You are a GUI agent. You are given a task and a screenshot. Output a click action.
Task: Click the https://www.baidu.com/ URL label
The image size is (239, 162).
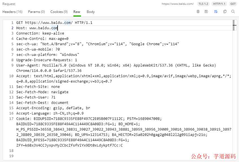tap(177, 4)
